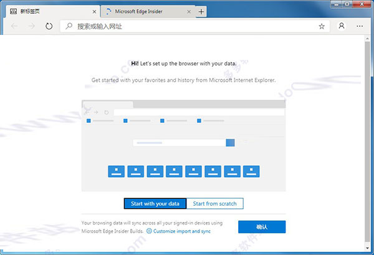Click the browser preview illustration
374x255 pixels.
183,145
